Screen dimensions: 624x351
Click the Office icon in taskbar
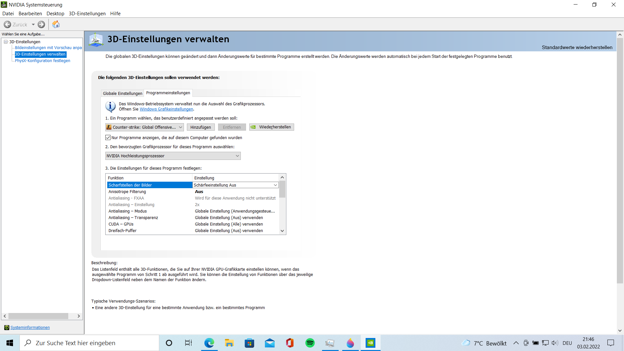290,343
